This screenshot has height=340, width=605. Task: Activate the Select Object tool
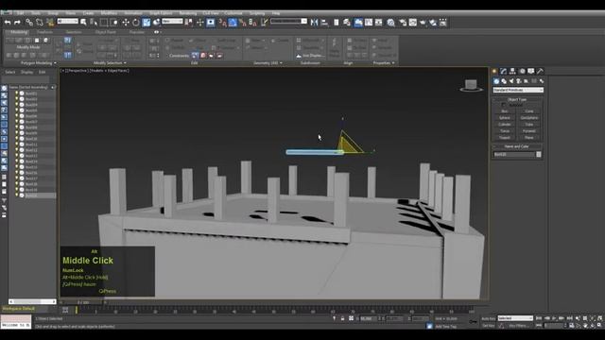[83, 23]
